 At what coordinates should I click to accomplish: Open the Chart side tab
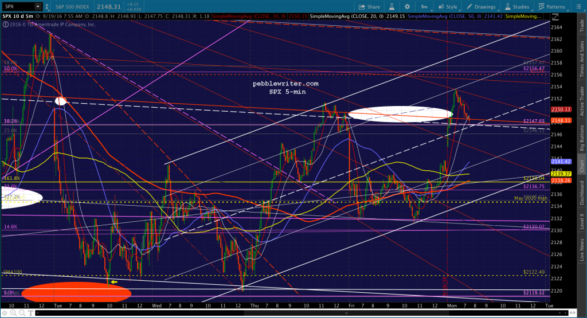coord(582,166)
